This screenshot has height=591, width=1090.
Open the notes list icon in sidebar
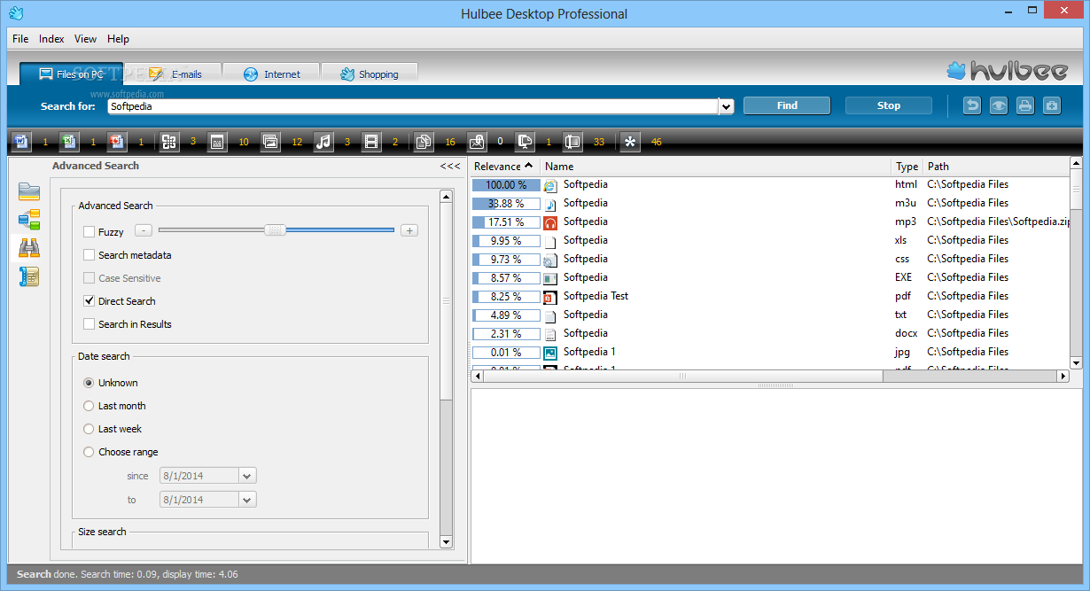click(29, 276)
